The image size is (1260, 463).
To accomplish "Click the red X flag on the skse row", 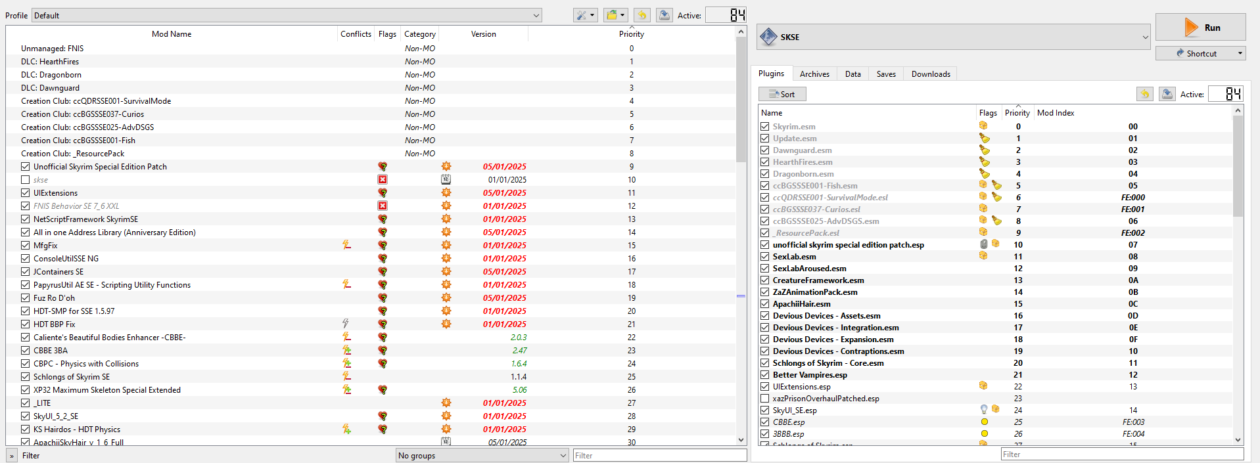I will tap(383, 179).
